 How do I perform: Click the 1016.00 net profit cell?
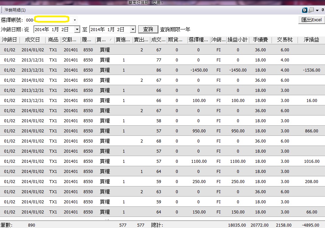pos(311,161)
